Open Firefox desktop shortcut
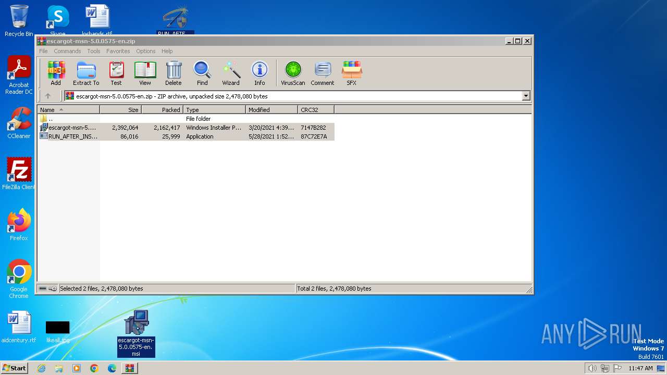This screenshot has height=375, width=667. (19, 225)
